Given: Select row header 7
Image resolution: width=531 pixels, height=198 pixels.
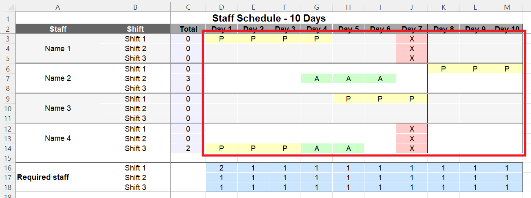Looking at the screenshot, I should point(7,79).
